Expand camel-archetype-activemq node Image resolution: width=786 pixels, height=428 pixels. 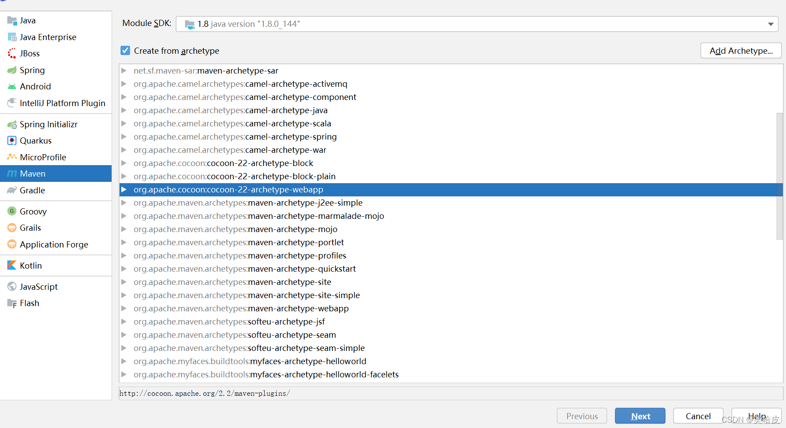tap(124, 84)
